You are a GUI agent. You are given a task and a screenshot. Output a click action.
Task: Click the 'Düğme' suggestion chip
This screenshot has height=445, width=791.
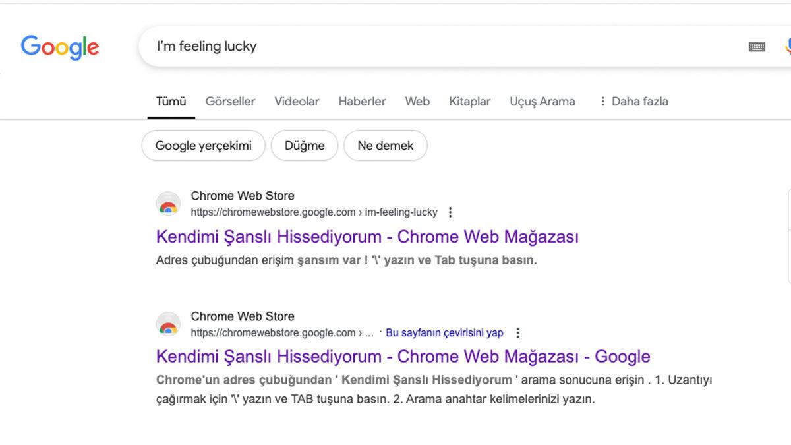(x=304, y=145)
